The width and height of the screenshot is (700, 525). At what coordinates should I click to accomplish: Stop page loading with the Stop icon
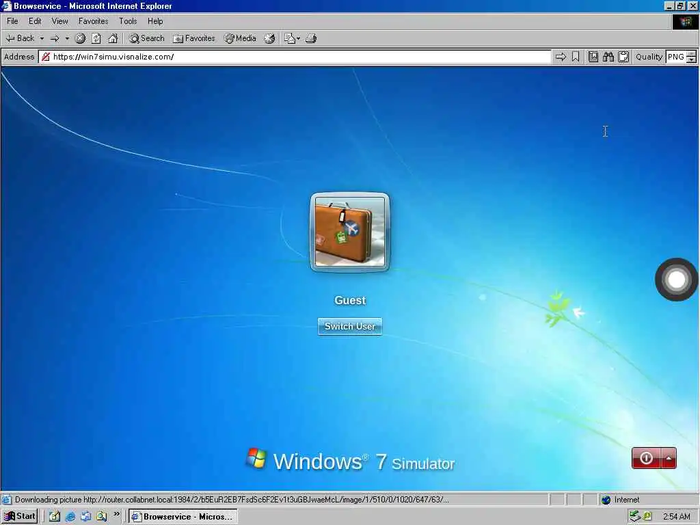click(81, 38)
